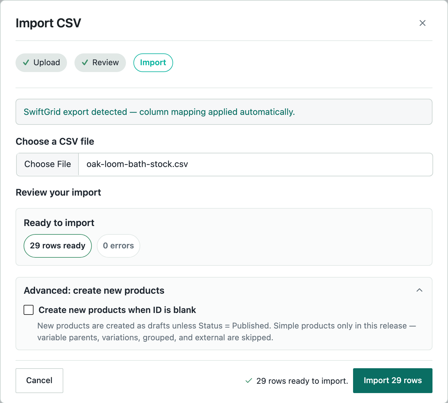Close the Import CSV dialog
This screenshot has width=448, height=403.
pyautogui.click(x=422, y=23)
